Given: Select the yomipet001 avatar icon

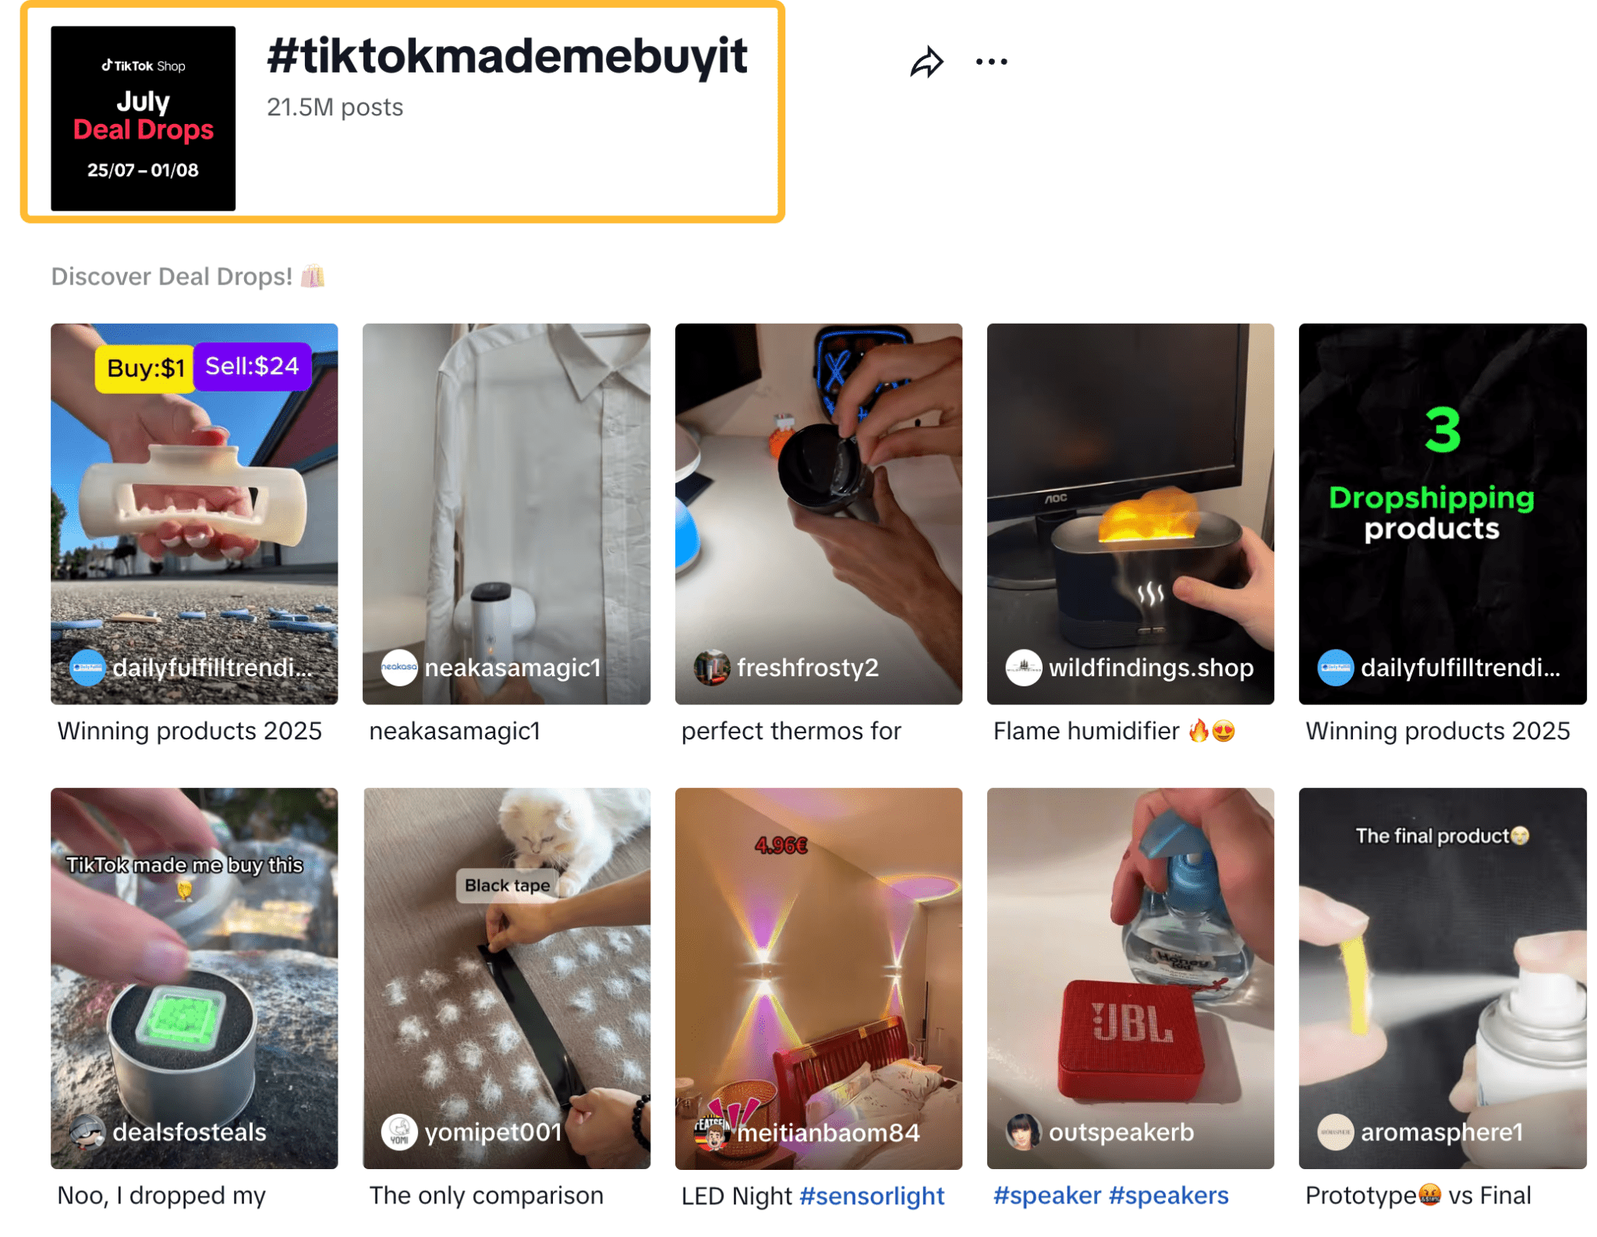Looking at the screenshot, I should click(401, 1132).
